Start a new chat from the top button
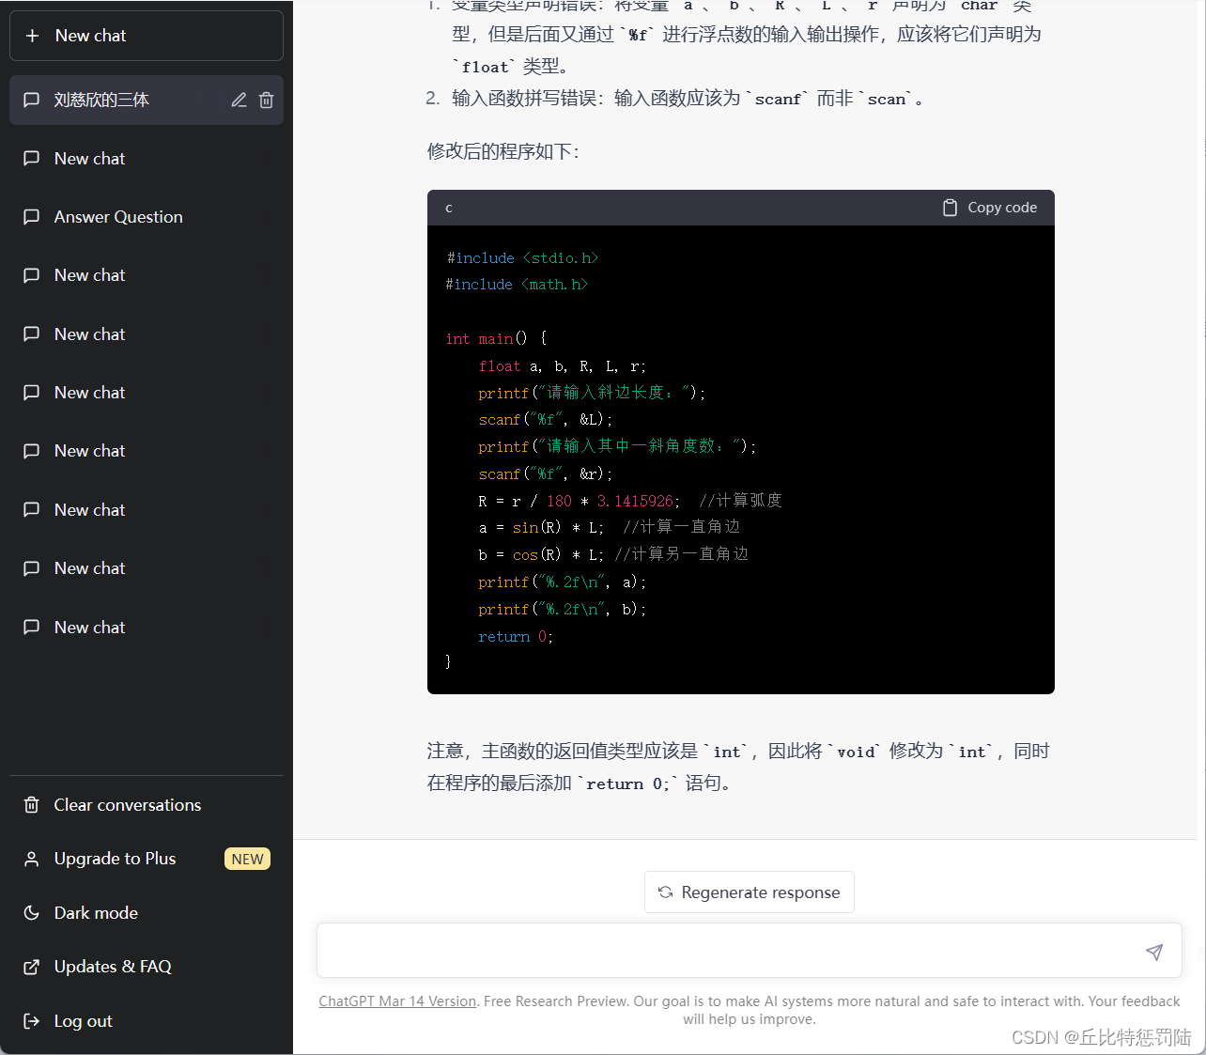This screenshot has width=1206, height=1055. click(147, 36)
